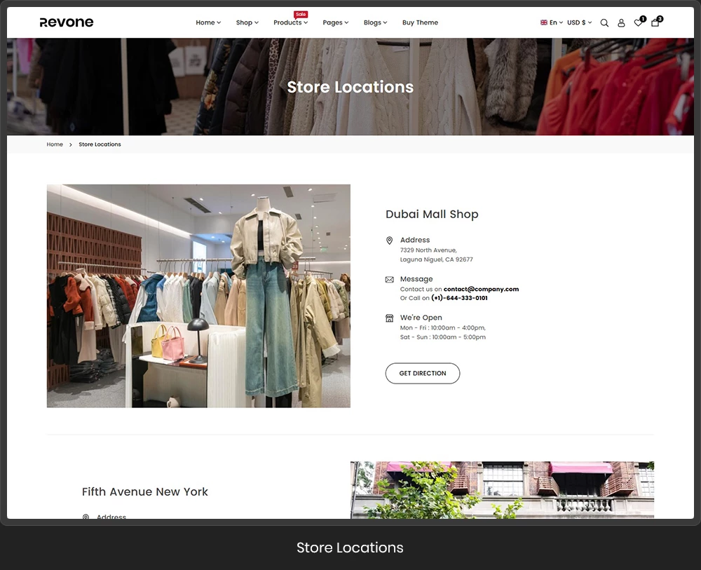Viewport: 701px width, 570px height.
Task: Expand the En language dropdown
Action: coord(552,22)
